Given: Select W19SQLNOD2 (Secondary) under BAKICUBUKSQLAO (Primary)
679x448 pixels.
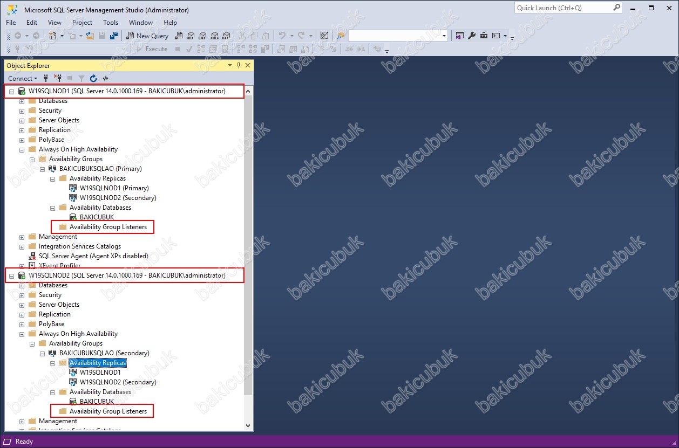Looking at the screenshot, I should click(118, 198).
